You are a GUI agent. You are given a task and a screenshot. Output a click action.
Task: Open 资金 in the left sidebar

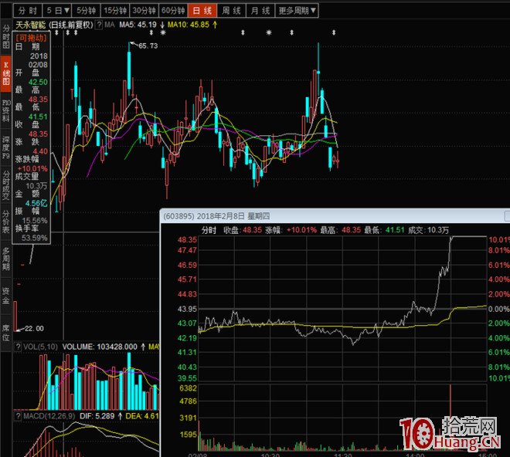click(x=6, y=295)
